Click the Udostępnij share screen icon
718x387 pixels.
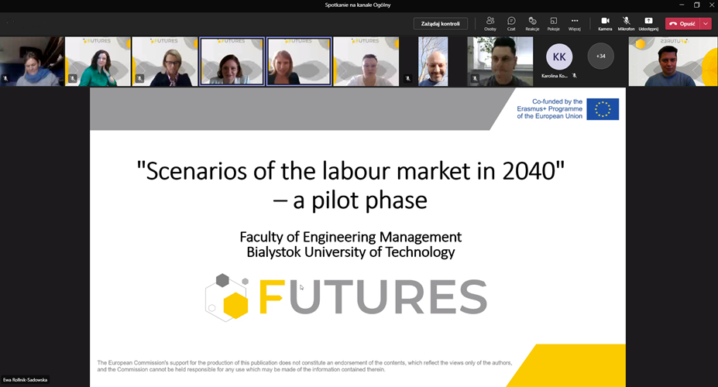[x=648, y=23]
